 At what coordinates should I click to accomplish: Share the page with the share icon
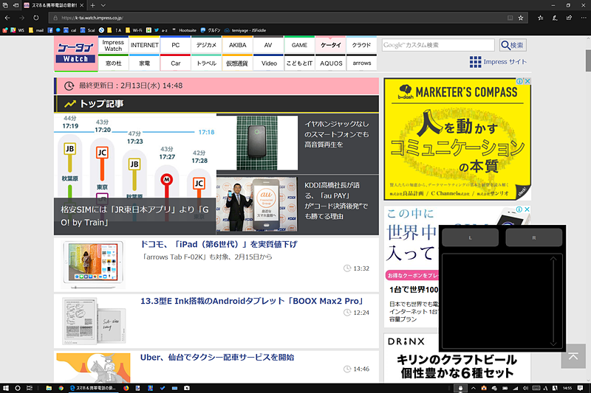pos(569,18)
